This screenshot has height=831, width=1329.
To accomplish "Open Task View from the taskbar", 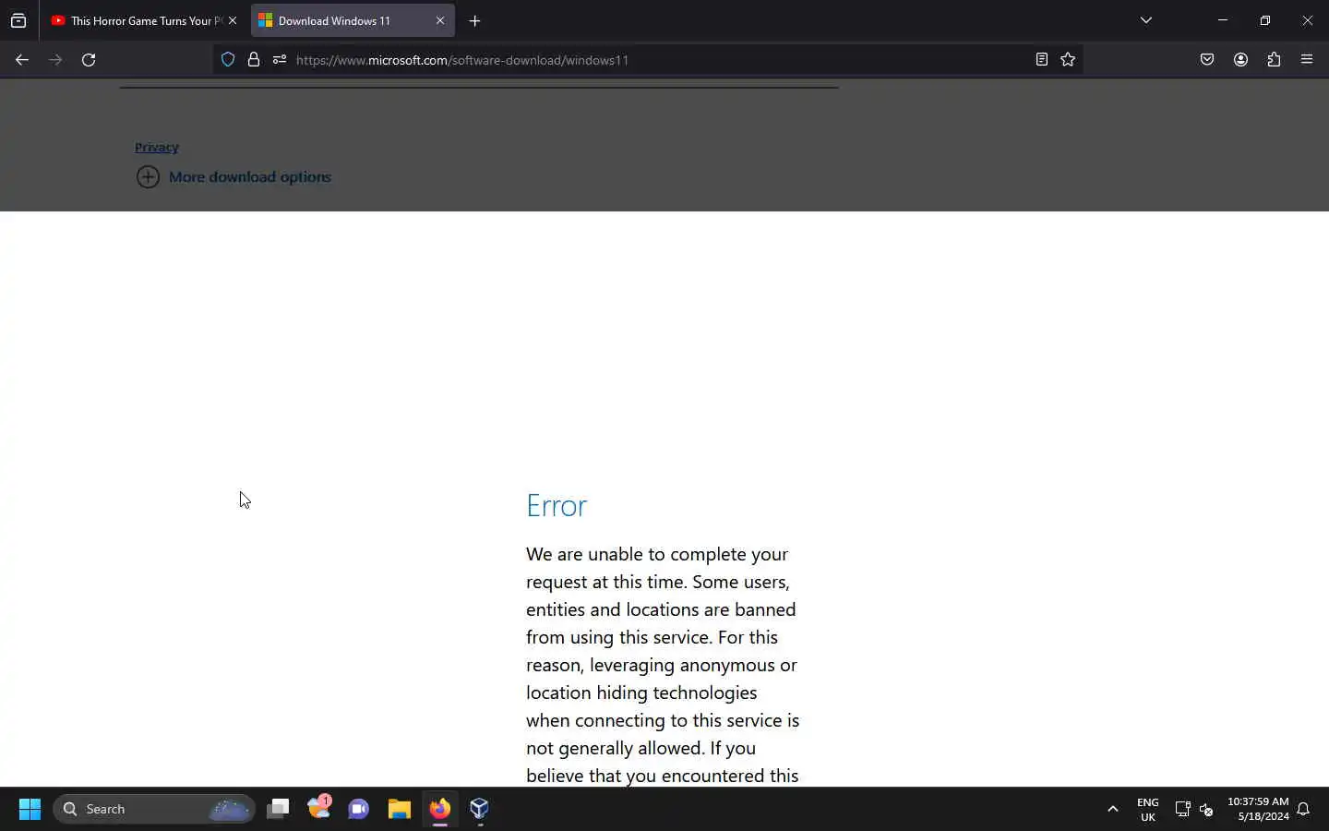I will pos(278,809).
